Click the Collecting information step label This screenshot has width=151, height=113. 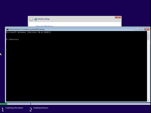pos(14,108)
